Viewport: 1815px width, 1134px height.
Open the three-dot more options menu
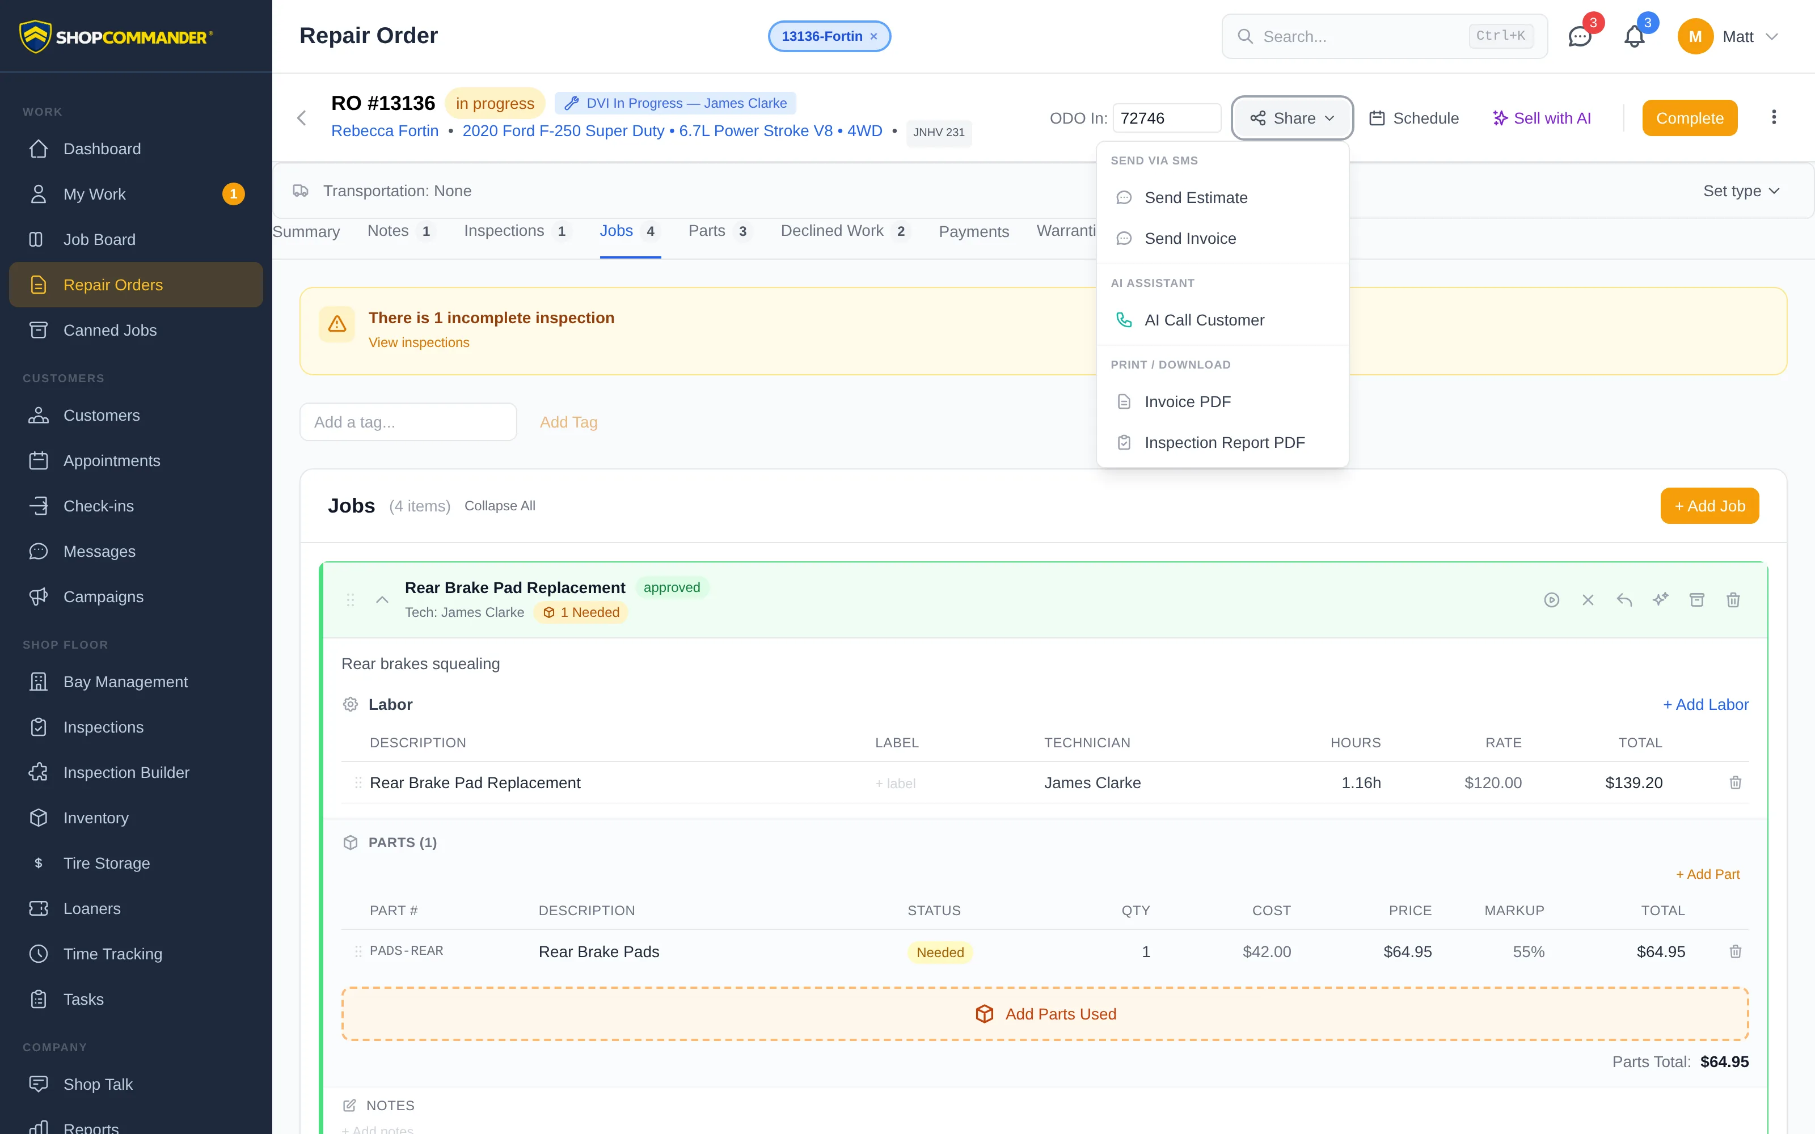[x=1774, y=118]
